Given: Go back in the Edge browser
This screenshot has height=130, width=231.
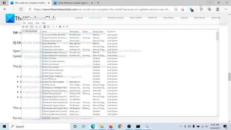Looking at the screenshot, I should pos(5,9).
